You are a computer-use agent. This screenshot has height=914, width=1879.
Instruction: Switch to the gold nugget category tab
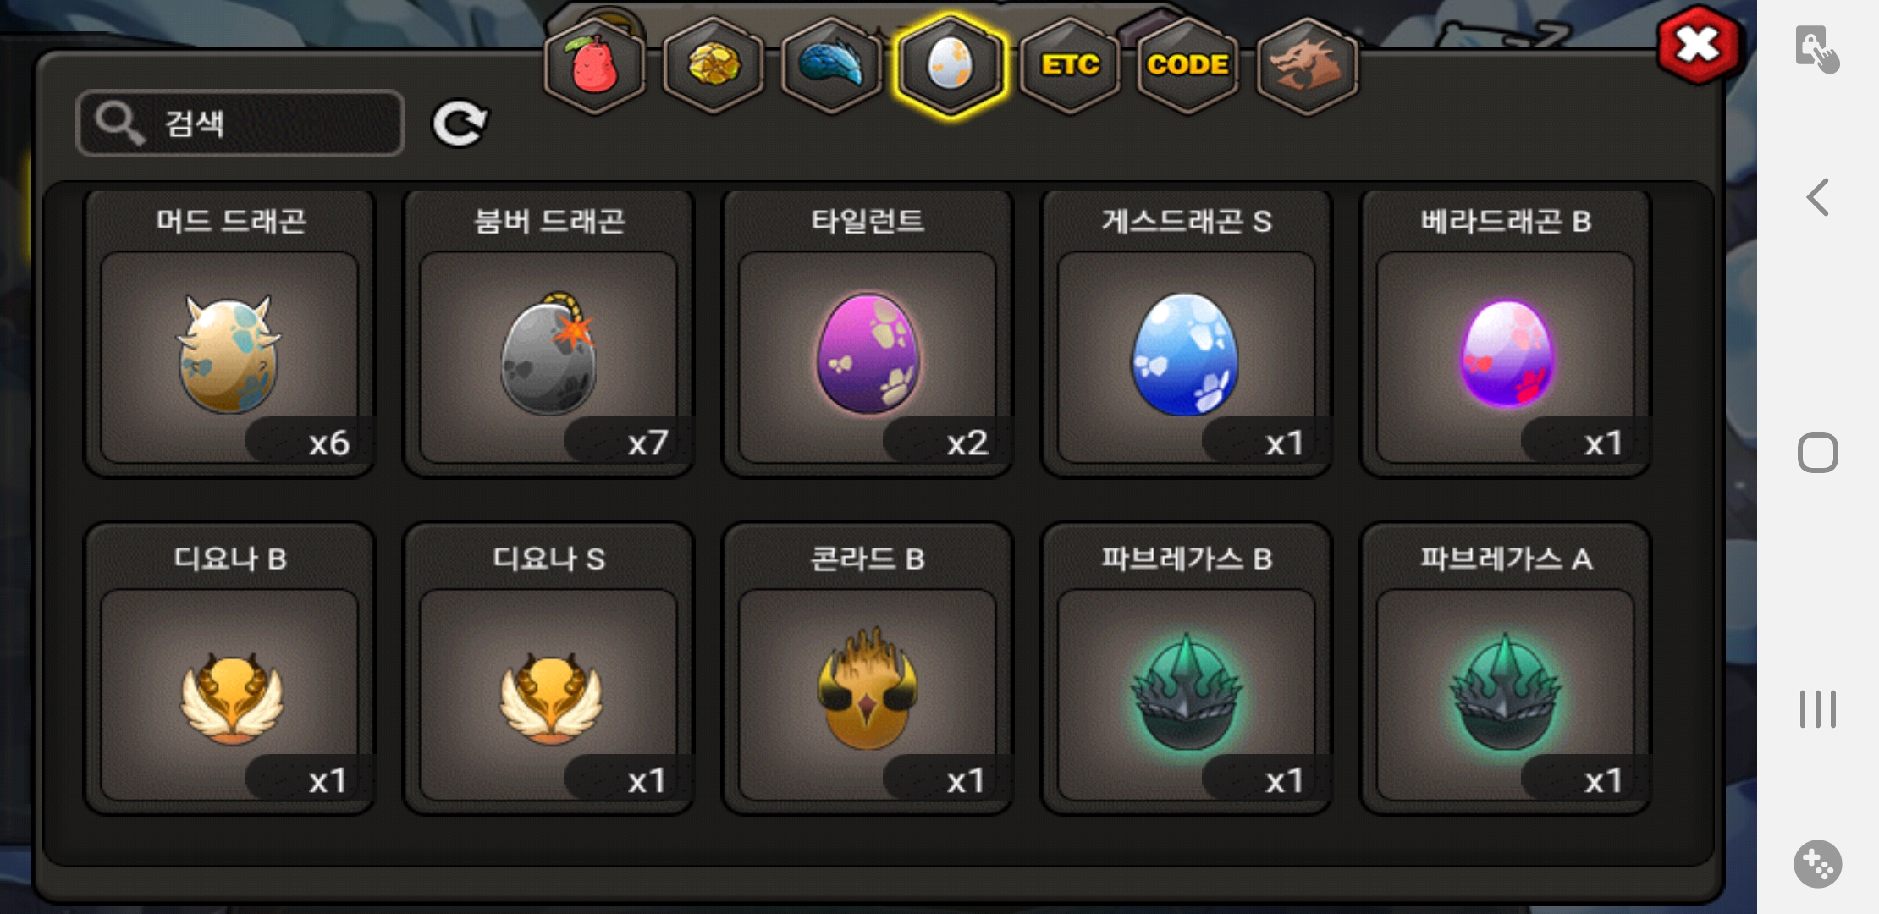coord(714,65)
